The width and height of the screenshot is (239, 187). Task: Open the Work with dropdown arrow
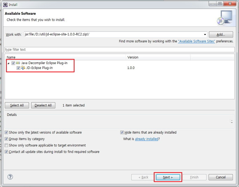click(x=205, y=34)
